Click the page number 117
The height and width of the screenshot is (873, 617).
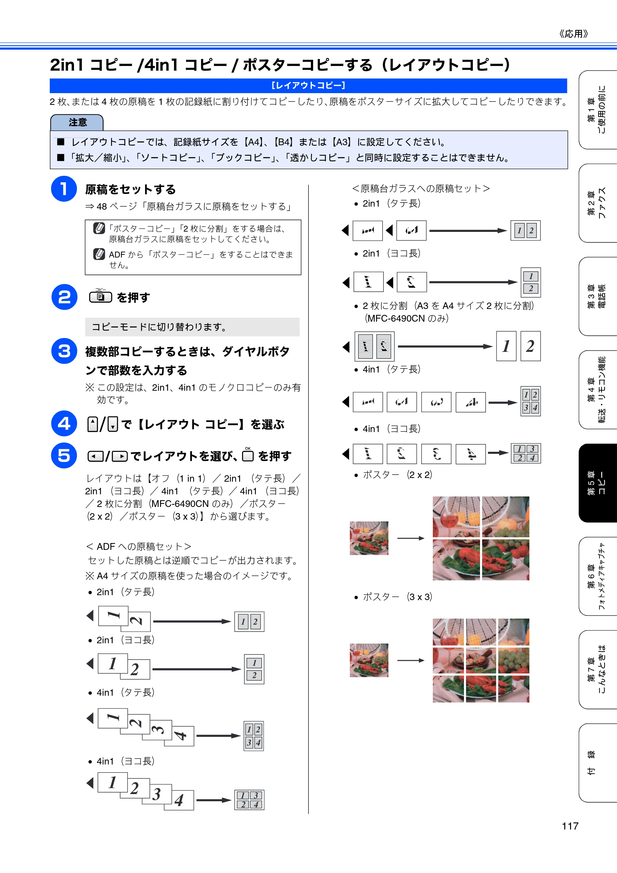(570, 826)
